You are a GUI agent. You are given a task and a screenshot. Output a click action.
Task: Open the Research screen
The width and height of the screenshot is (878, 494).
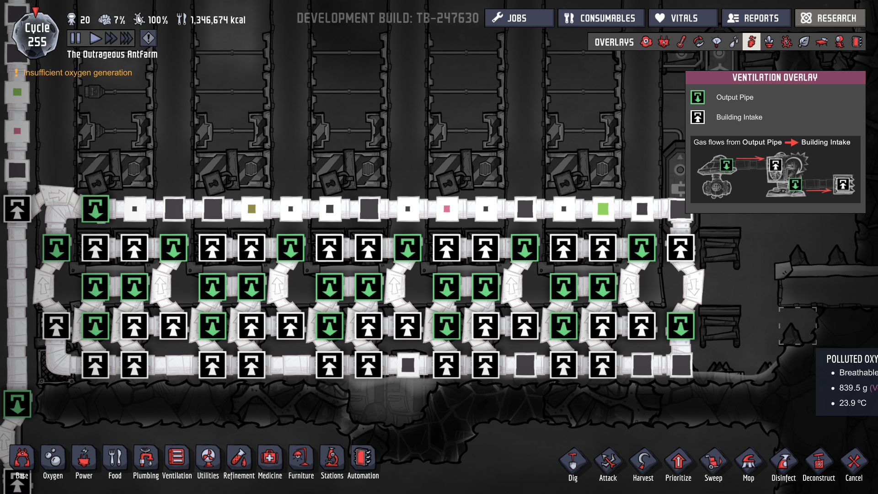830,18
